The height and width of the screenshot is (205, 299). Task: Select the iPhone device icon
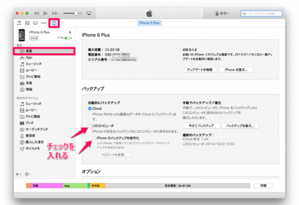54,23
